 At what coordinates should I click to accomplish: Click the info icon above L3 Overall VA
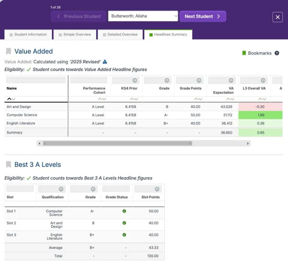(263, 81)
